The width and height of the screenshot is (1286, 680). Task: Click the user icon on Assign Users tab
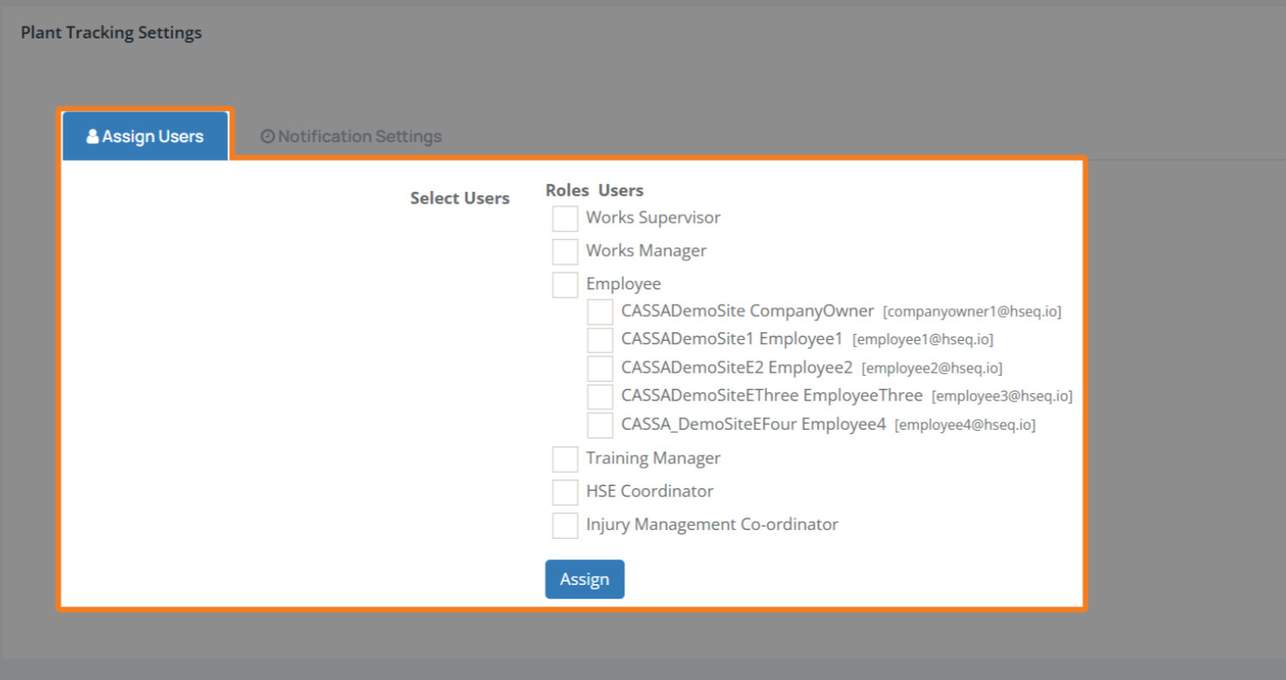pyautogui.click(x=93, y=136)
